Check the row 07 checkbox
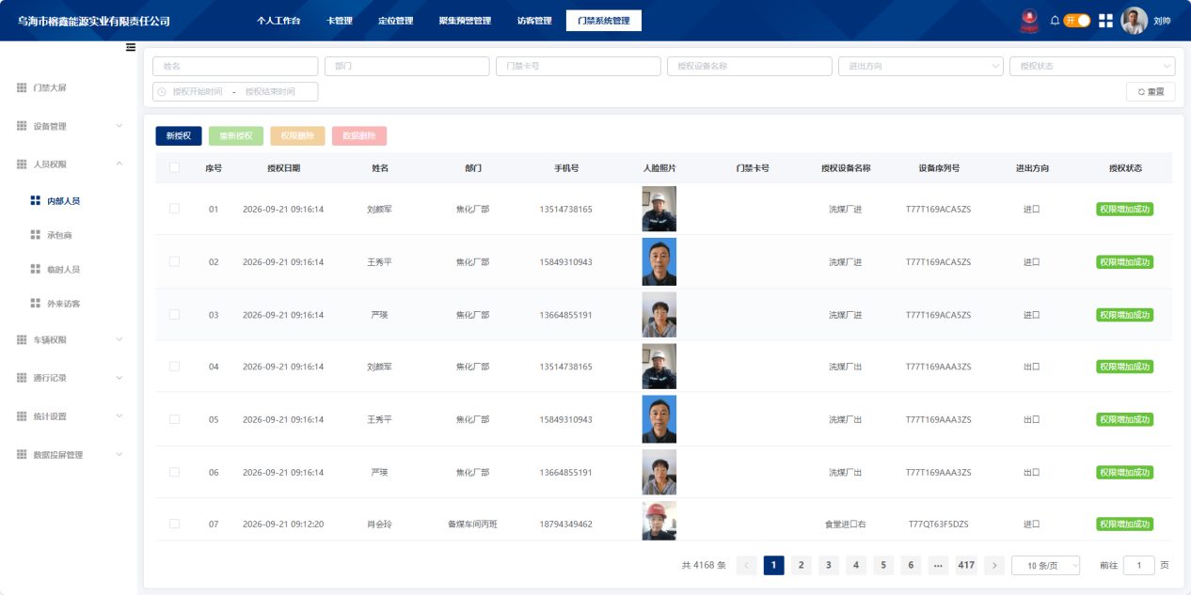Viewport: 1191px width, 595px height. 174,524
